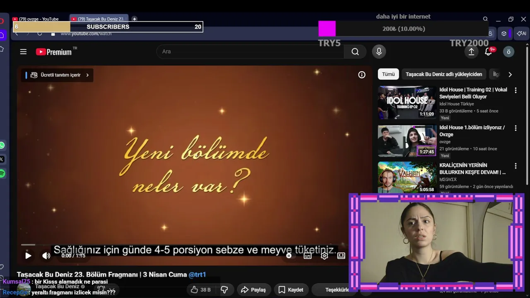Open the browser AI panel button
530x298 pixels.
522,34
